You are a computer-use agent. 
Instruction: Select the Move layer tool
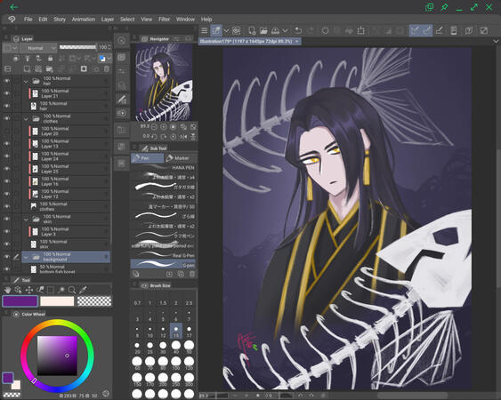click(x=29, y=290)
